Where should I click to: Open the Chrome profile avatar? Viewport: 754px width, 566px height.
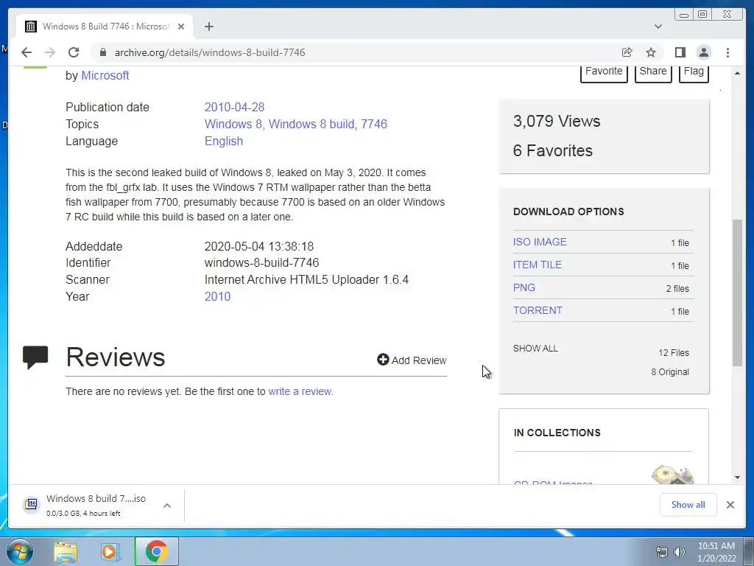click(x=703, y=52)
